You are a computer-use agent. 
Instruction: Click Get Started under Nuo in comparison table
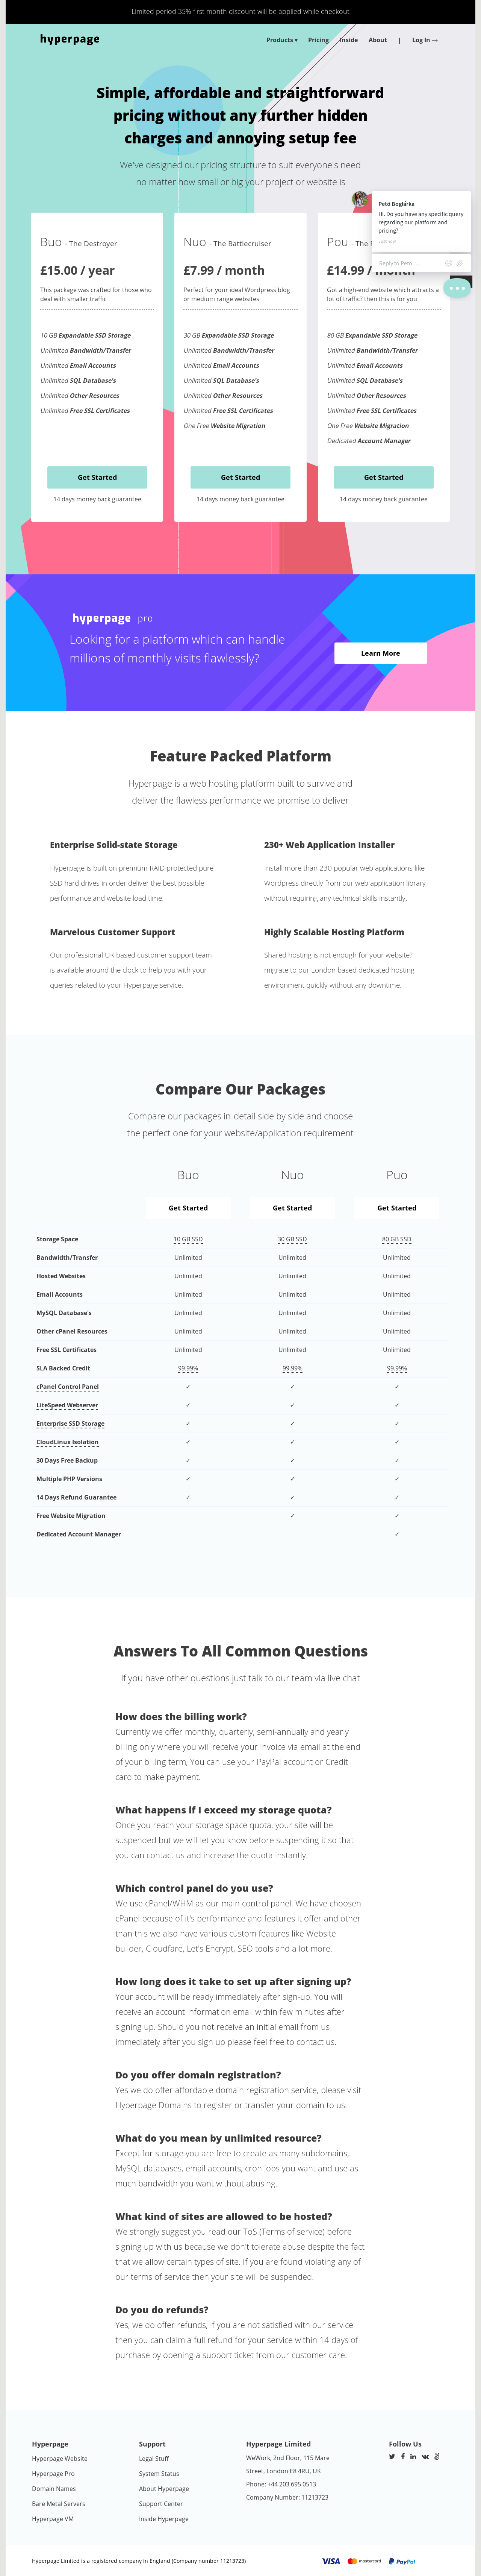point(292,1208)
